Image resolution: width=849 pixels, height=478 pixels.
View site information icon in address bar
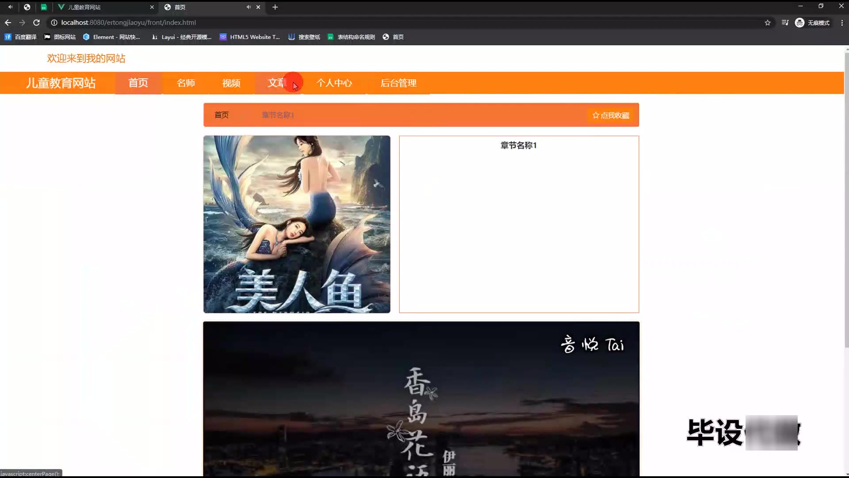pyautogui.click(x=54, y=23)
